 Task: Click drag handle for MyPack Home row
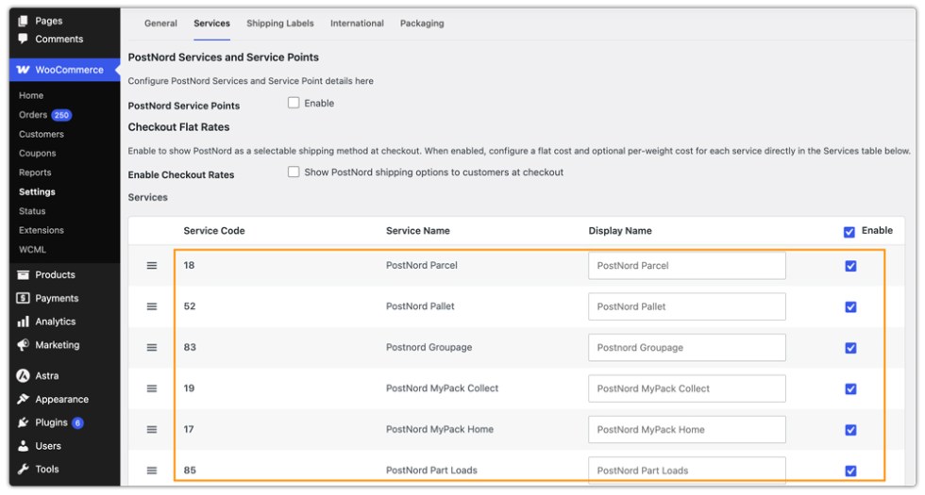point(152,430)
